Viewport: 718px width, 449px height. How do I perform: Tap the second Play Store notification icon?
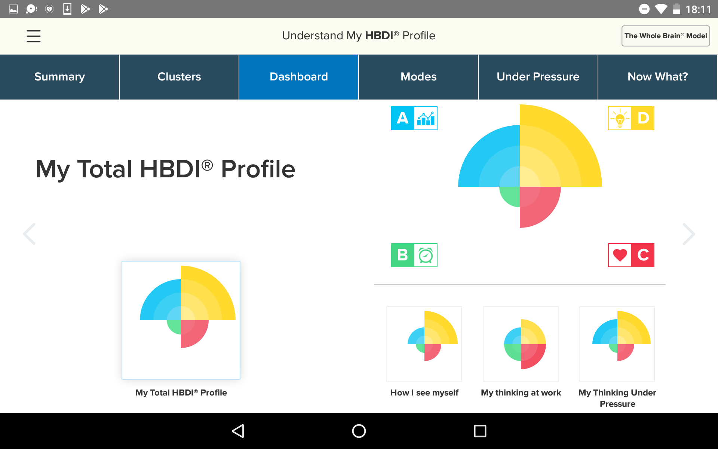pyautogui.click(x=103, y=9)
